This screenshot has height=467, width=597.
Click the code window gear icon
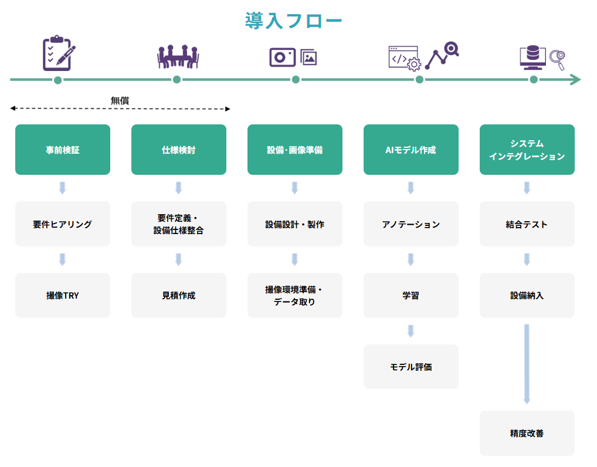pyautogui.click(x=404, y=58)
